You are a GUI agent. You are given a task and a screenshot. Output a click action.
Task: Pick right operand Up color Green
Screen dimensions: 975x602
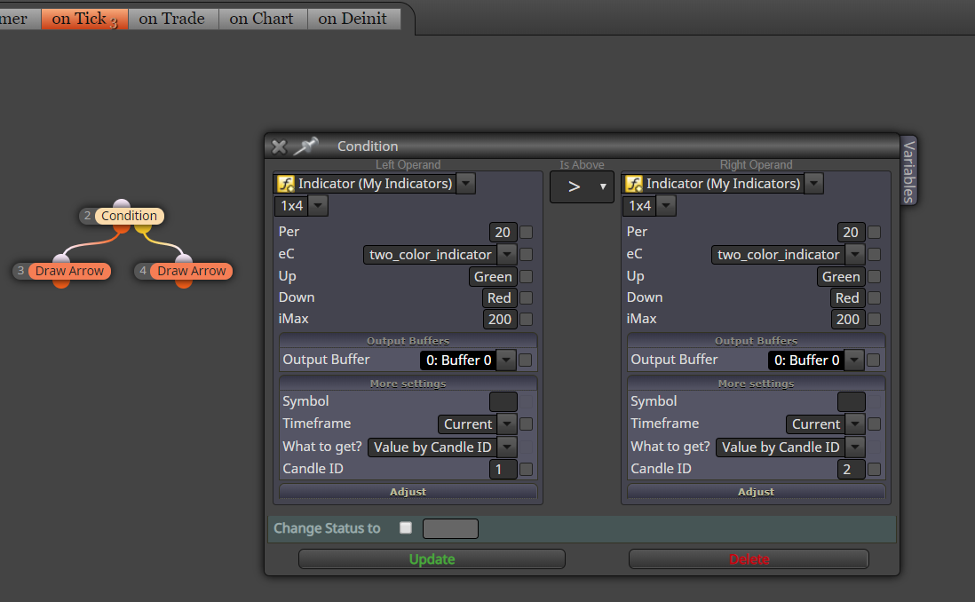coord(841,277)
